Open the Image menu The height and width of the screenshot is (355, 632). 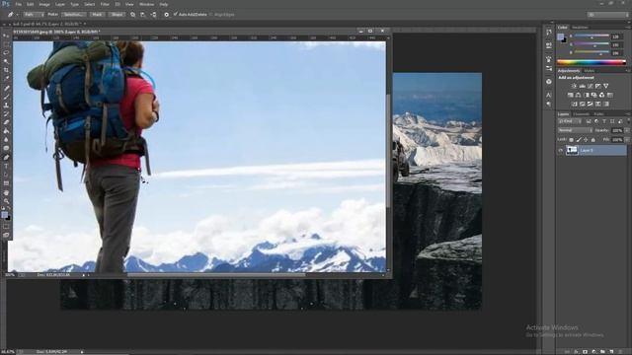pos(44,4)
